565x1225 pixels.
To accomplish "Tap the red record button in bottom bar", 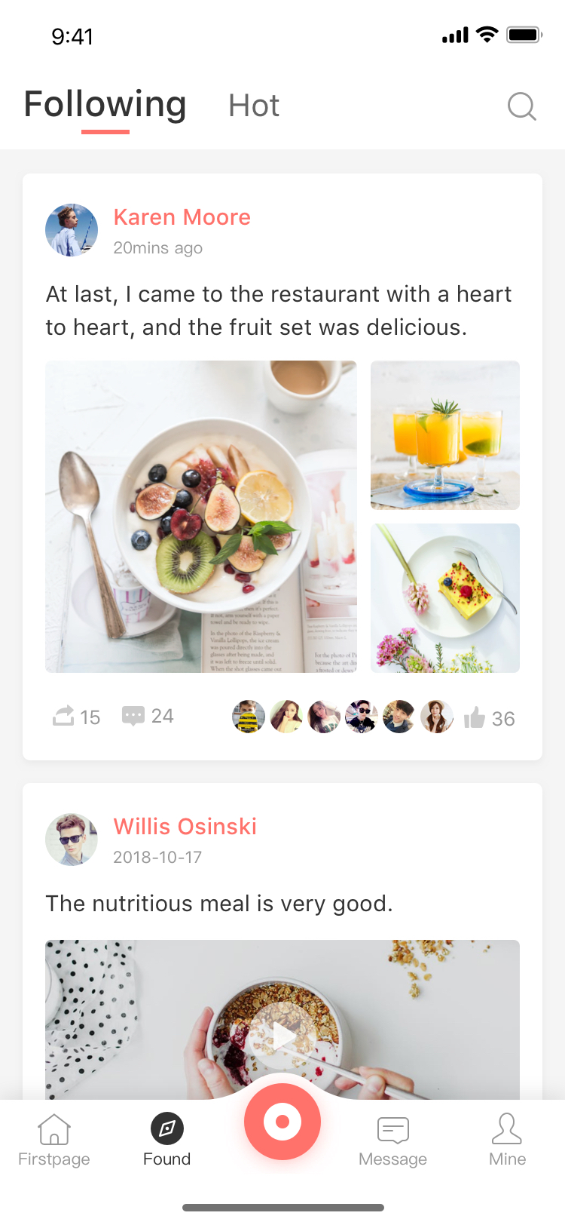I will (x=282, y=1122).
